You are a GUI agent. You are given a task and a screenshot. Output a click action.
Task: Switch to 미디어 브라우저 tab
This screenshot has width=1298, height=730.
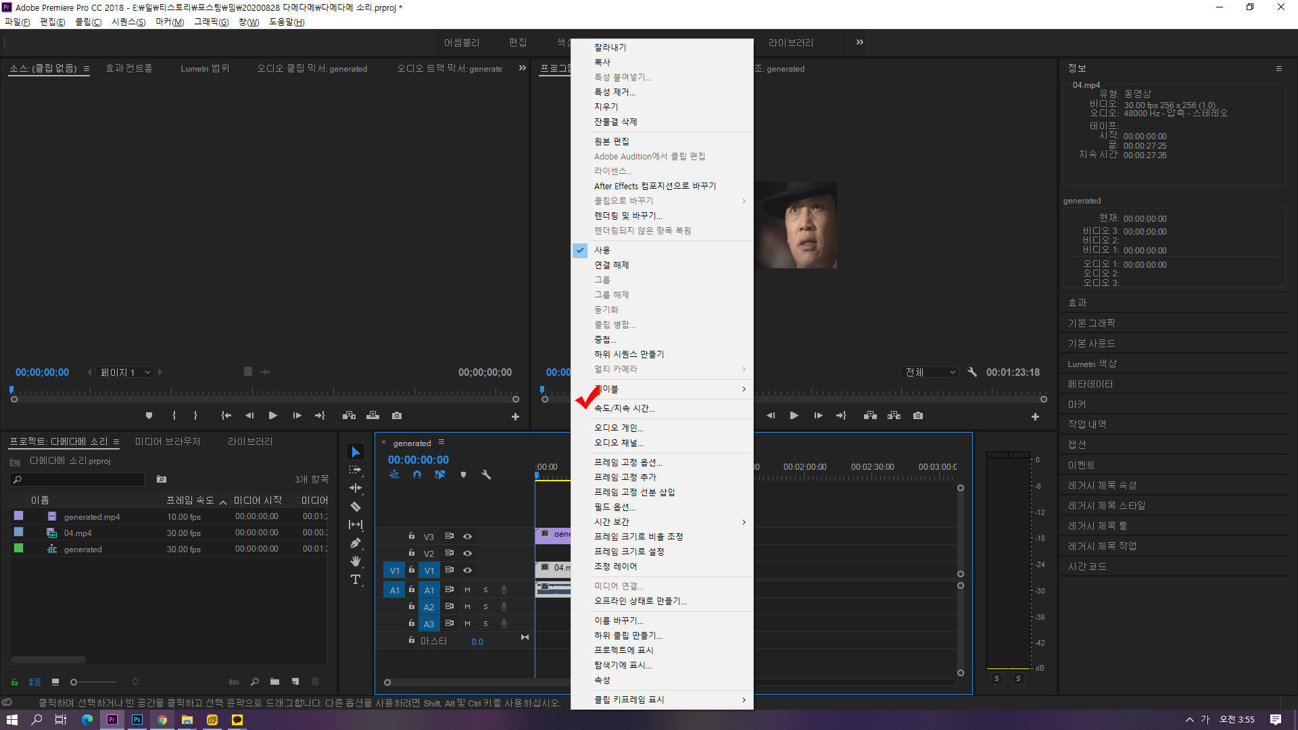(x=168, y=441)
